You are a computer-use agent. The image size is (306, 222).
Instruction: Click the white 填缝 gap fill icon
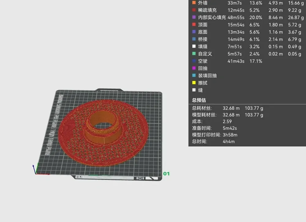click(194, 46)
